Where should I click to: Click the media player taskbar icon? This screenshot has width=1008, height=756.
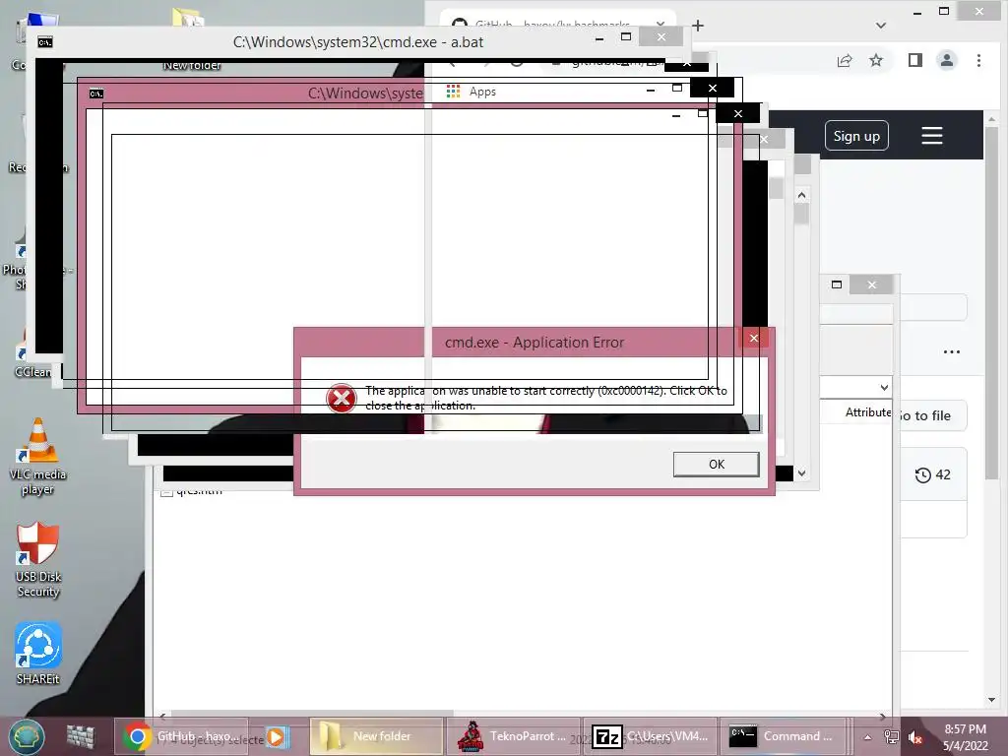click(277, 736)
